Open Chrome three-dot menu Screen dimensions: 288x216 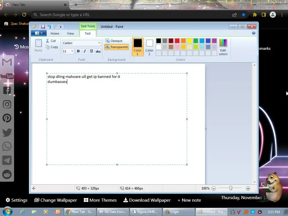282,15
